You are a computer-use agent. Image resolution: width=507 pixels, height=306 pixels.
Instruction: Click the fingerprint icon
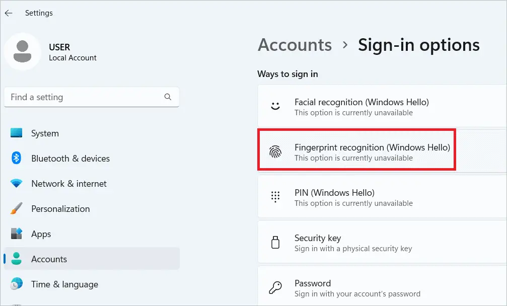pyautogui.click(x=275, y=151)
